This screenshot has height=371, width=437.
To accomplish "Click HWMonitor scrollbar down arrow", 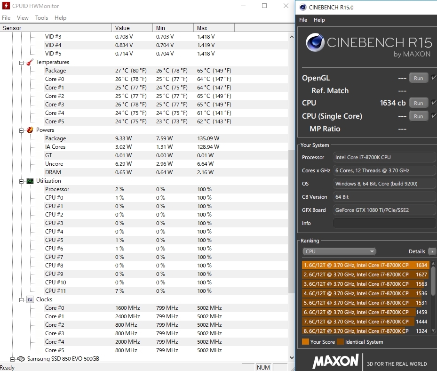I will [x=292, y=358].
